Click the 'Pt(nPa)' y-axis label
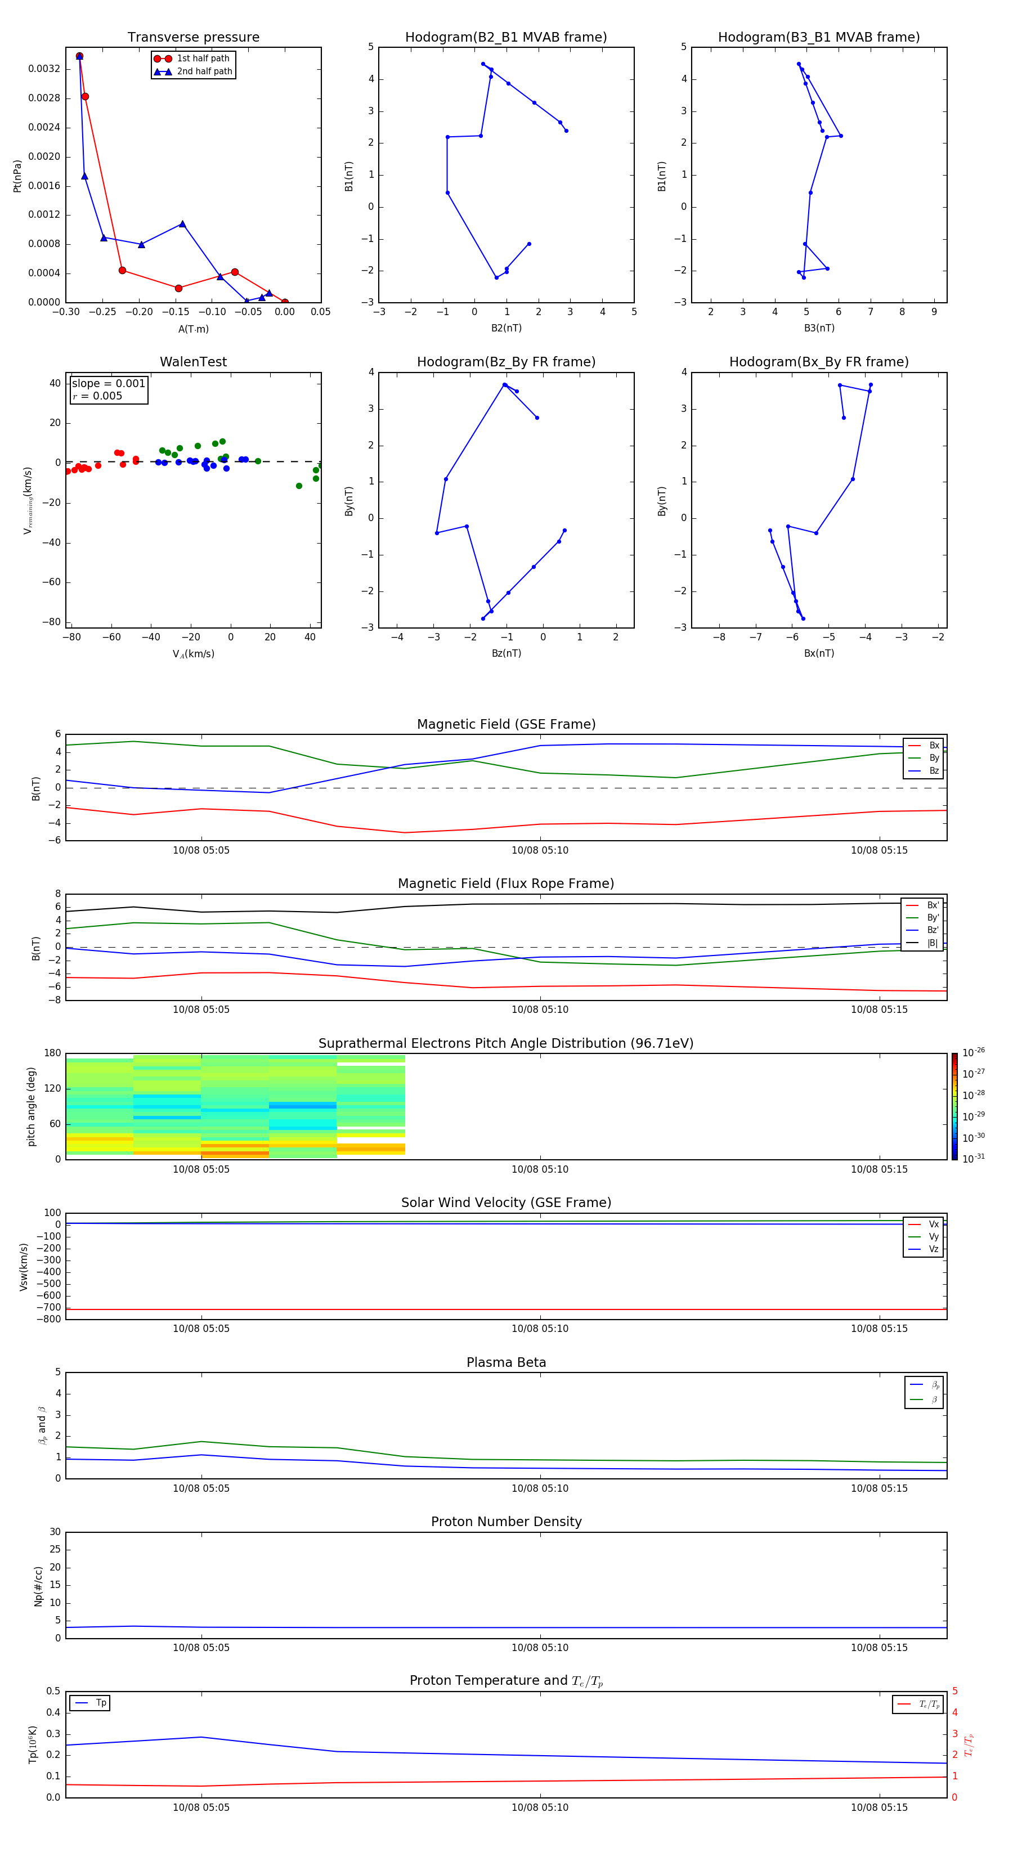 (17, 176)
